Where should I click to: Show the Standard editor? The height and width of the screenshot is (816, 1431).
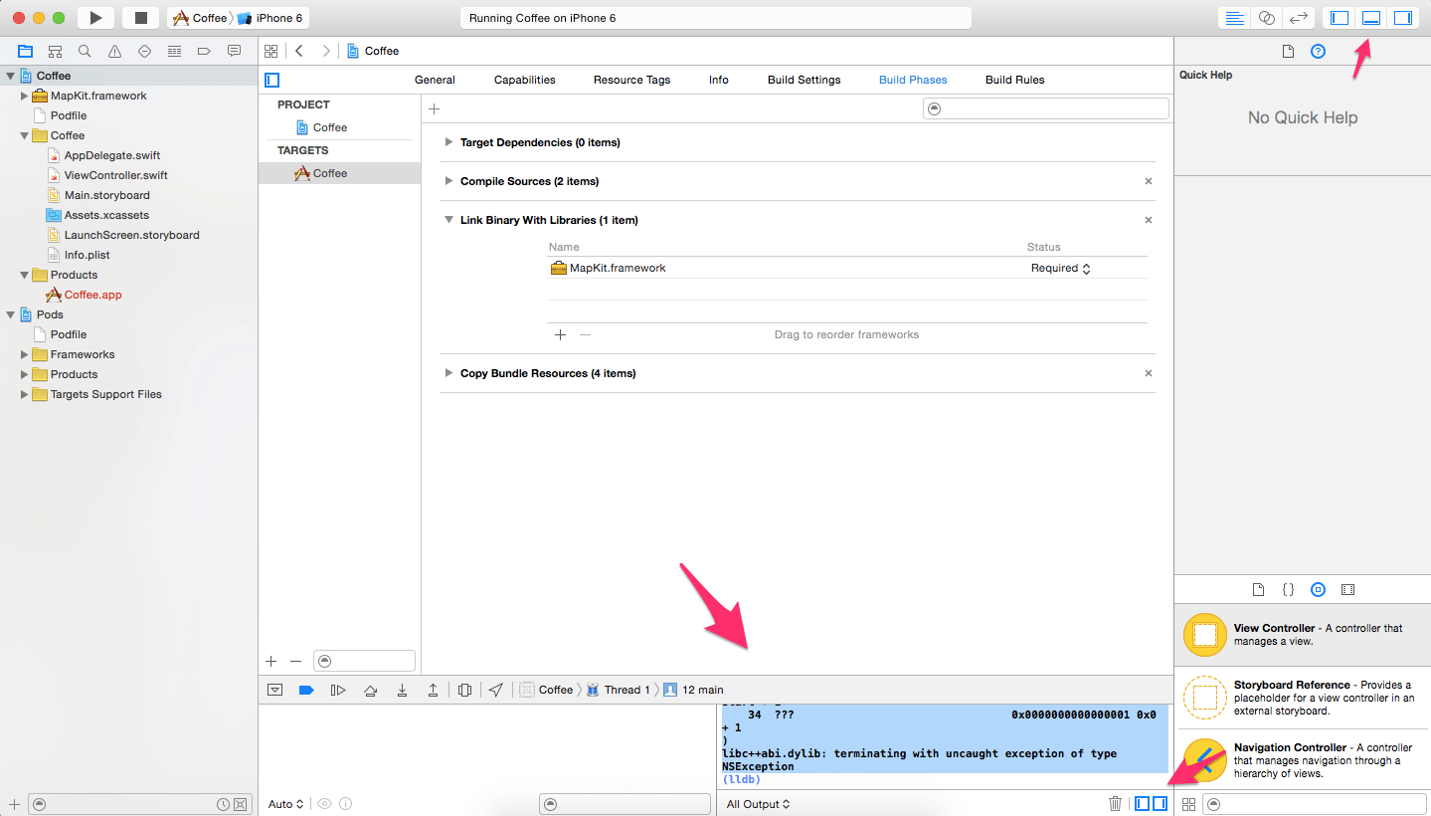click(x=1234, y=18)
